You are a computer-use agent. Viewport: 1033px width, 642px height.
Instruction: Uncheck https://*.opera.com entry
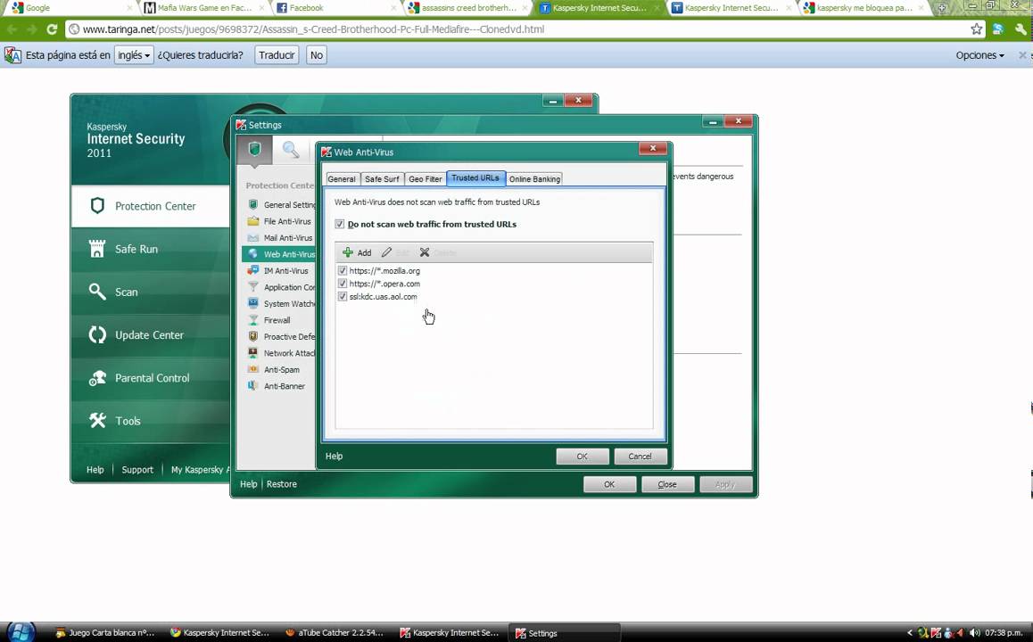[x=342, y=284]
